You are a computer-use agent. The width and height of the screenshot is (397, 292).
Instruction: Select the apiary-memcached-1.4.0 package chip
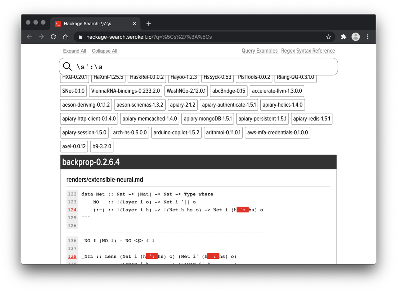(150, 119)
